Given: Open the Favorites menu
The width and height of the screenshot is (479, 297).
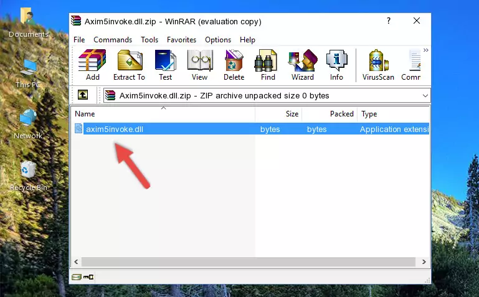Looking at the screenshot, I should coord(181,40).
